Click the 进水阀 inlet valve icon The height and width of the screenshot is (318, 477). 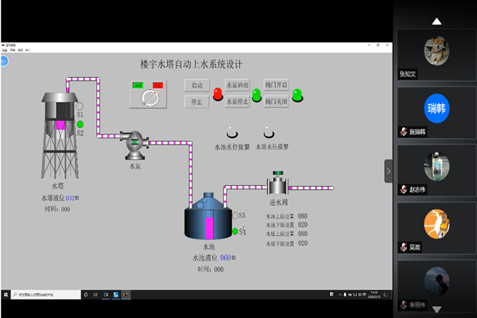pyautogui.click(x=277, y=186)
